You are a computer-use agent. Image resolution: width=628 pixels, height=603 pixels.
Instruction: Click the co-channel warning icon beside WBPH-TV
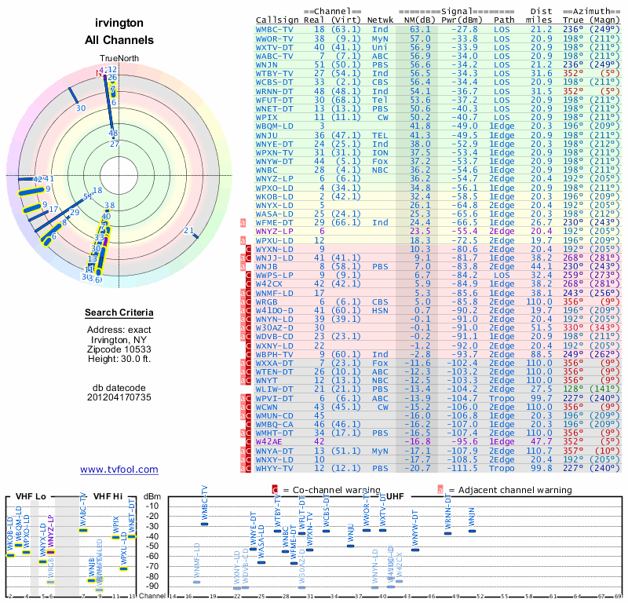click(x=248, y=355)
